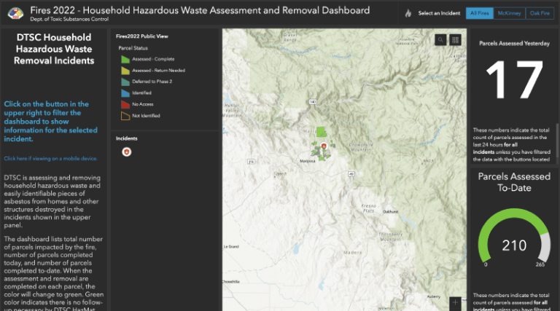Click the Incidents legend fire symbol

(125, 152)
